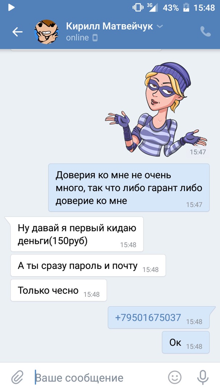Open the phone number link +79501675037
220x392 pixels.
pyautogui.click(x=148, y=318)
